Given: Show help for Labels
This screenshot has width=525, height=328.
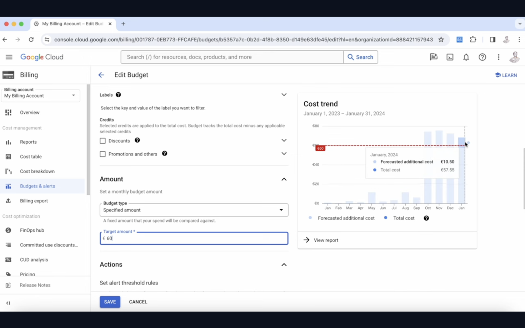Looking at the screenshot, I should [x=118, y=95].
